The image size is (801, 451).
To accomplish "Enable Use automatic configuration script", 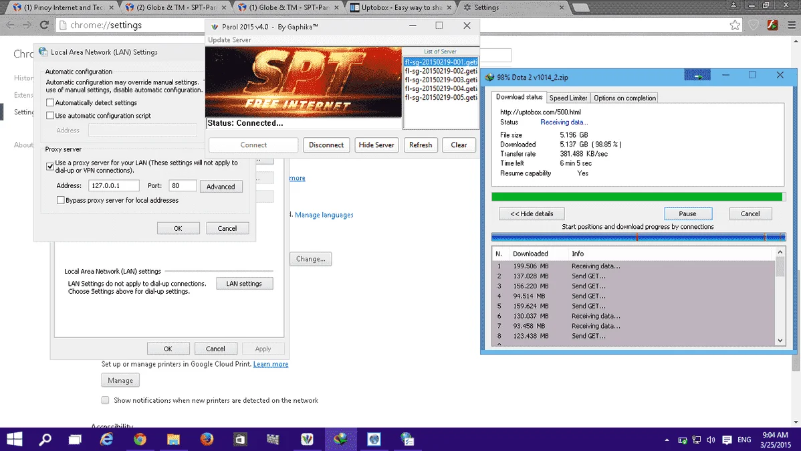I will pyautogui.click(x=50, y=116).
